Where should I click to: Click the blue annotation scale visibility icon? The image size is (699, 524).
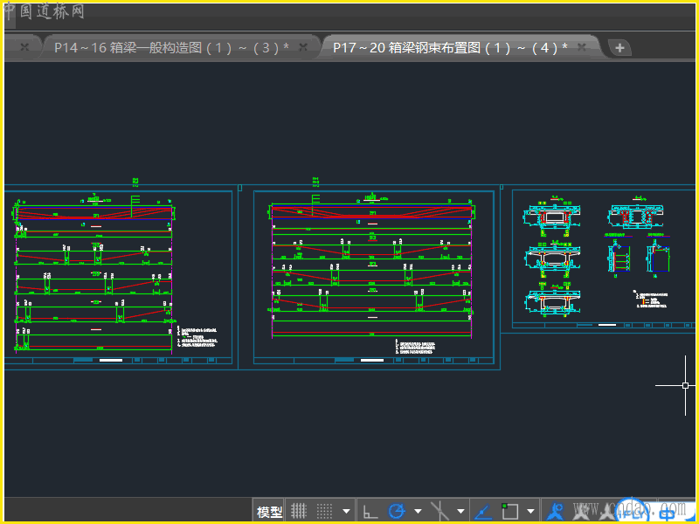[x=557, y=511]
